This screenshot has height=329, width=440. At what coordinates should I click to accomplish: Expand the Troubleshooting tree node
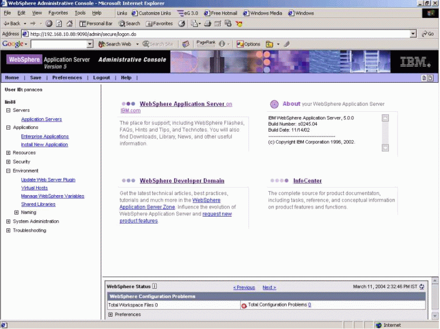pos(9,231)
